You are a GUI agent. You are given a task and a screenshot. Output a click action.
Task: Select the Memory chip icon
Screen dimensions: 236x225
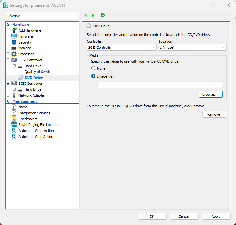pyautogui.click(x=14, y=48)
